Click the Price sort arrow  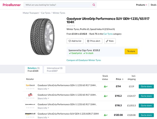(123, 79)
